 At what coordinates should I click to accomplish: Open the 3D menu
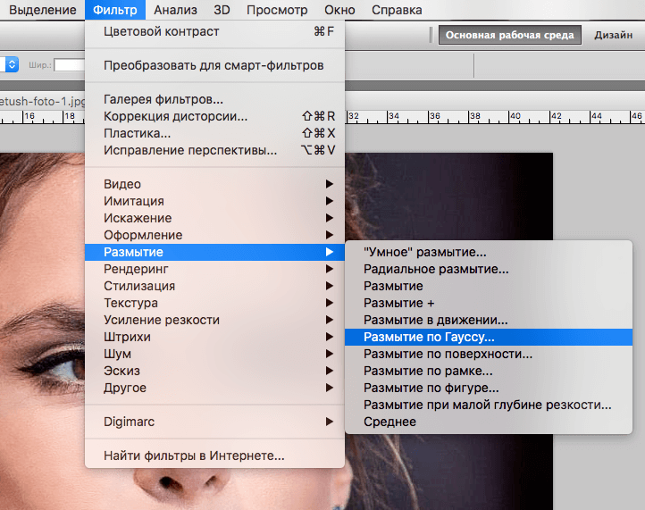(222, 10)
